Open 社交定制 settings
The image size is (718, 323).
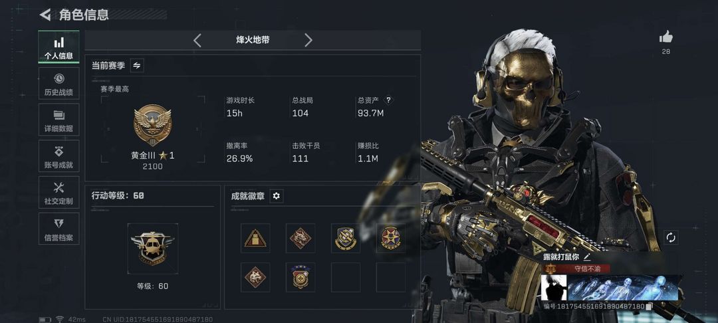point(59,193)
